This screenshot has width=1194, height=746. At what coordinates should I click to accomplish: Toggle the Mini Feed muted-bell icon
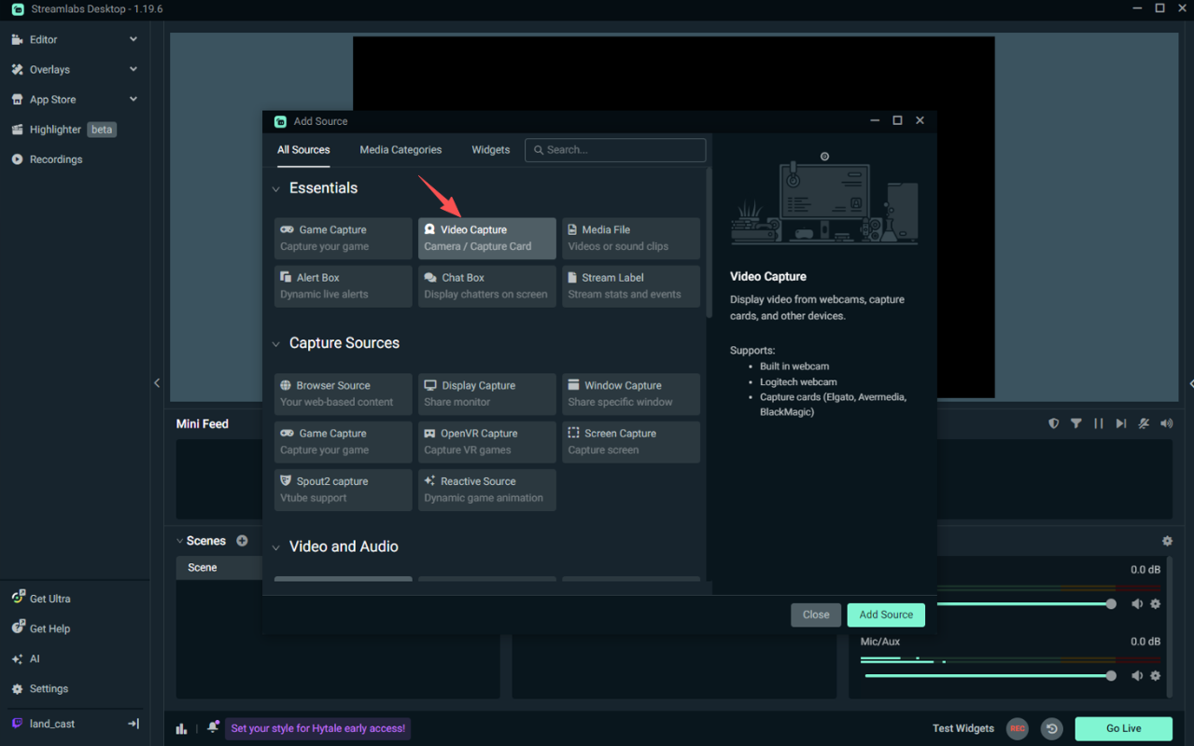click(1144, 423)
